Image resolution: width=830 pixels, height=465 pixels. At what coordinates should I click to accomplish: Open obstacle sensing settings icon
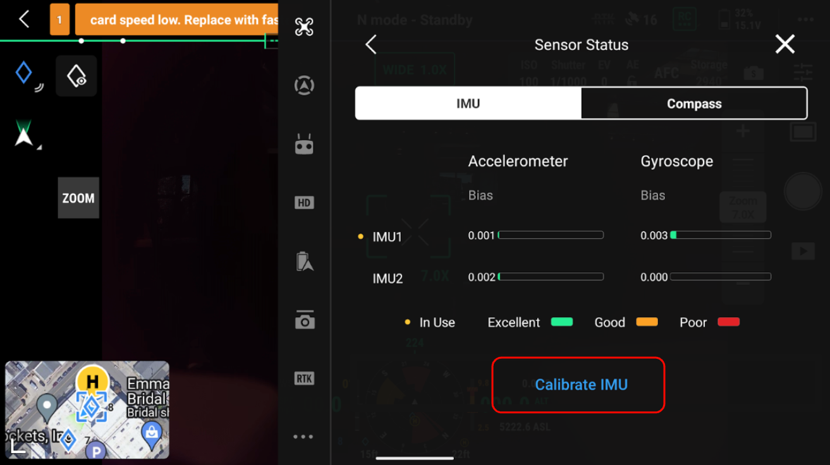click(304, 85)
